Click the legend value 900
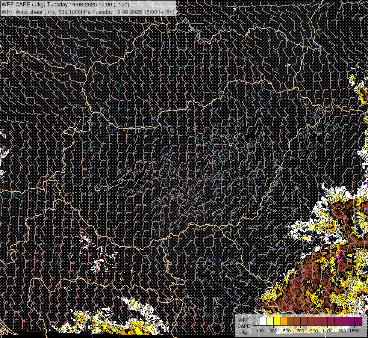368x338 pixels. (314, 331)
